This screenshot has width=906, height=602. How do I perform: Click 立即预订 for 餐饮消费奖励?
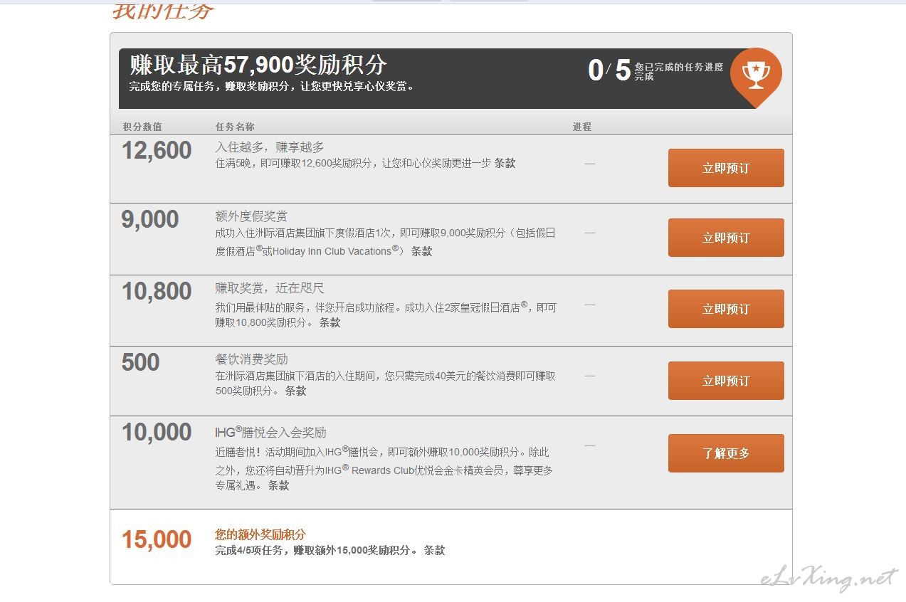pos(726,381)
